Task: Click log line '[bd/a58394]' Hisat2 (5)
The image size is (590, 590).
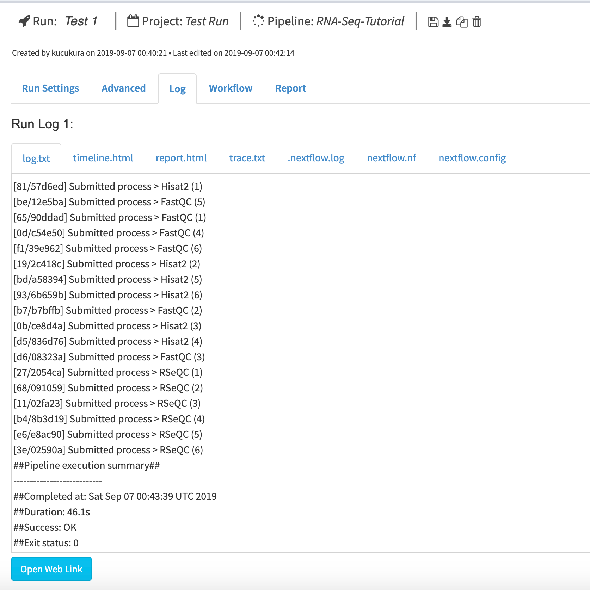Action: click(108, 279)
